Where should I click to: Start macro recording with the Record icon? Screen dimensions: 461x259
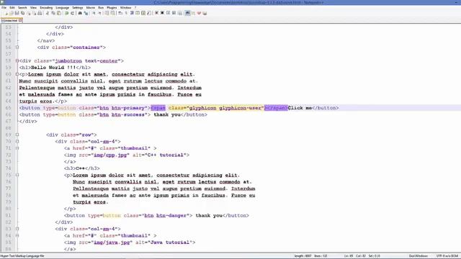pos(156,13)
